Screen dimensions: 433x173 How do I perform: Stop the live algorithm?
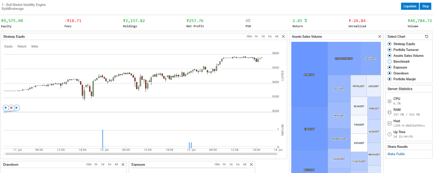click(x=426, y=6)
